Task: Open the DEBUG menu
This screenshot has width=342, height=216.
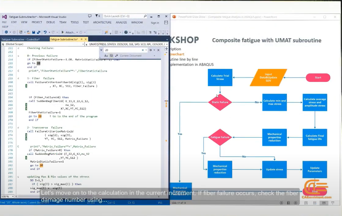Action: tap(51, 22)
